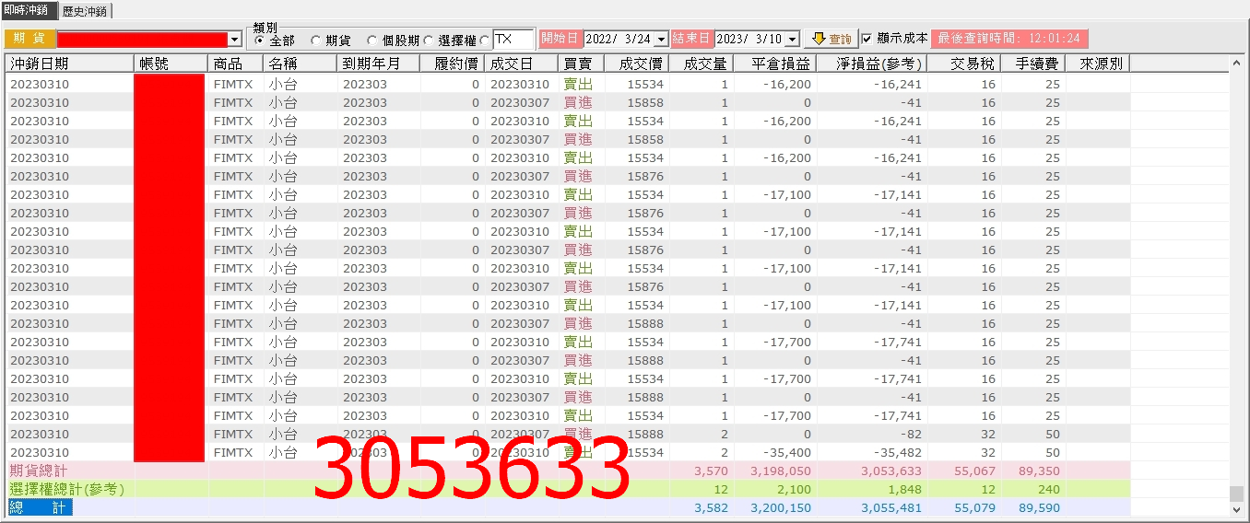Sort by the 商品 column header
Viewport: 1250px width, 523px height.
click(236, 64)
